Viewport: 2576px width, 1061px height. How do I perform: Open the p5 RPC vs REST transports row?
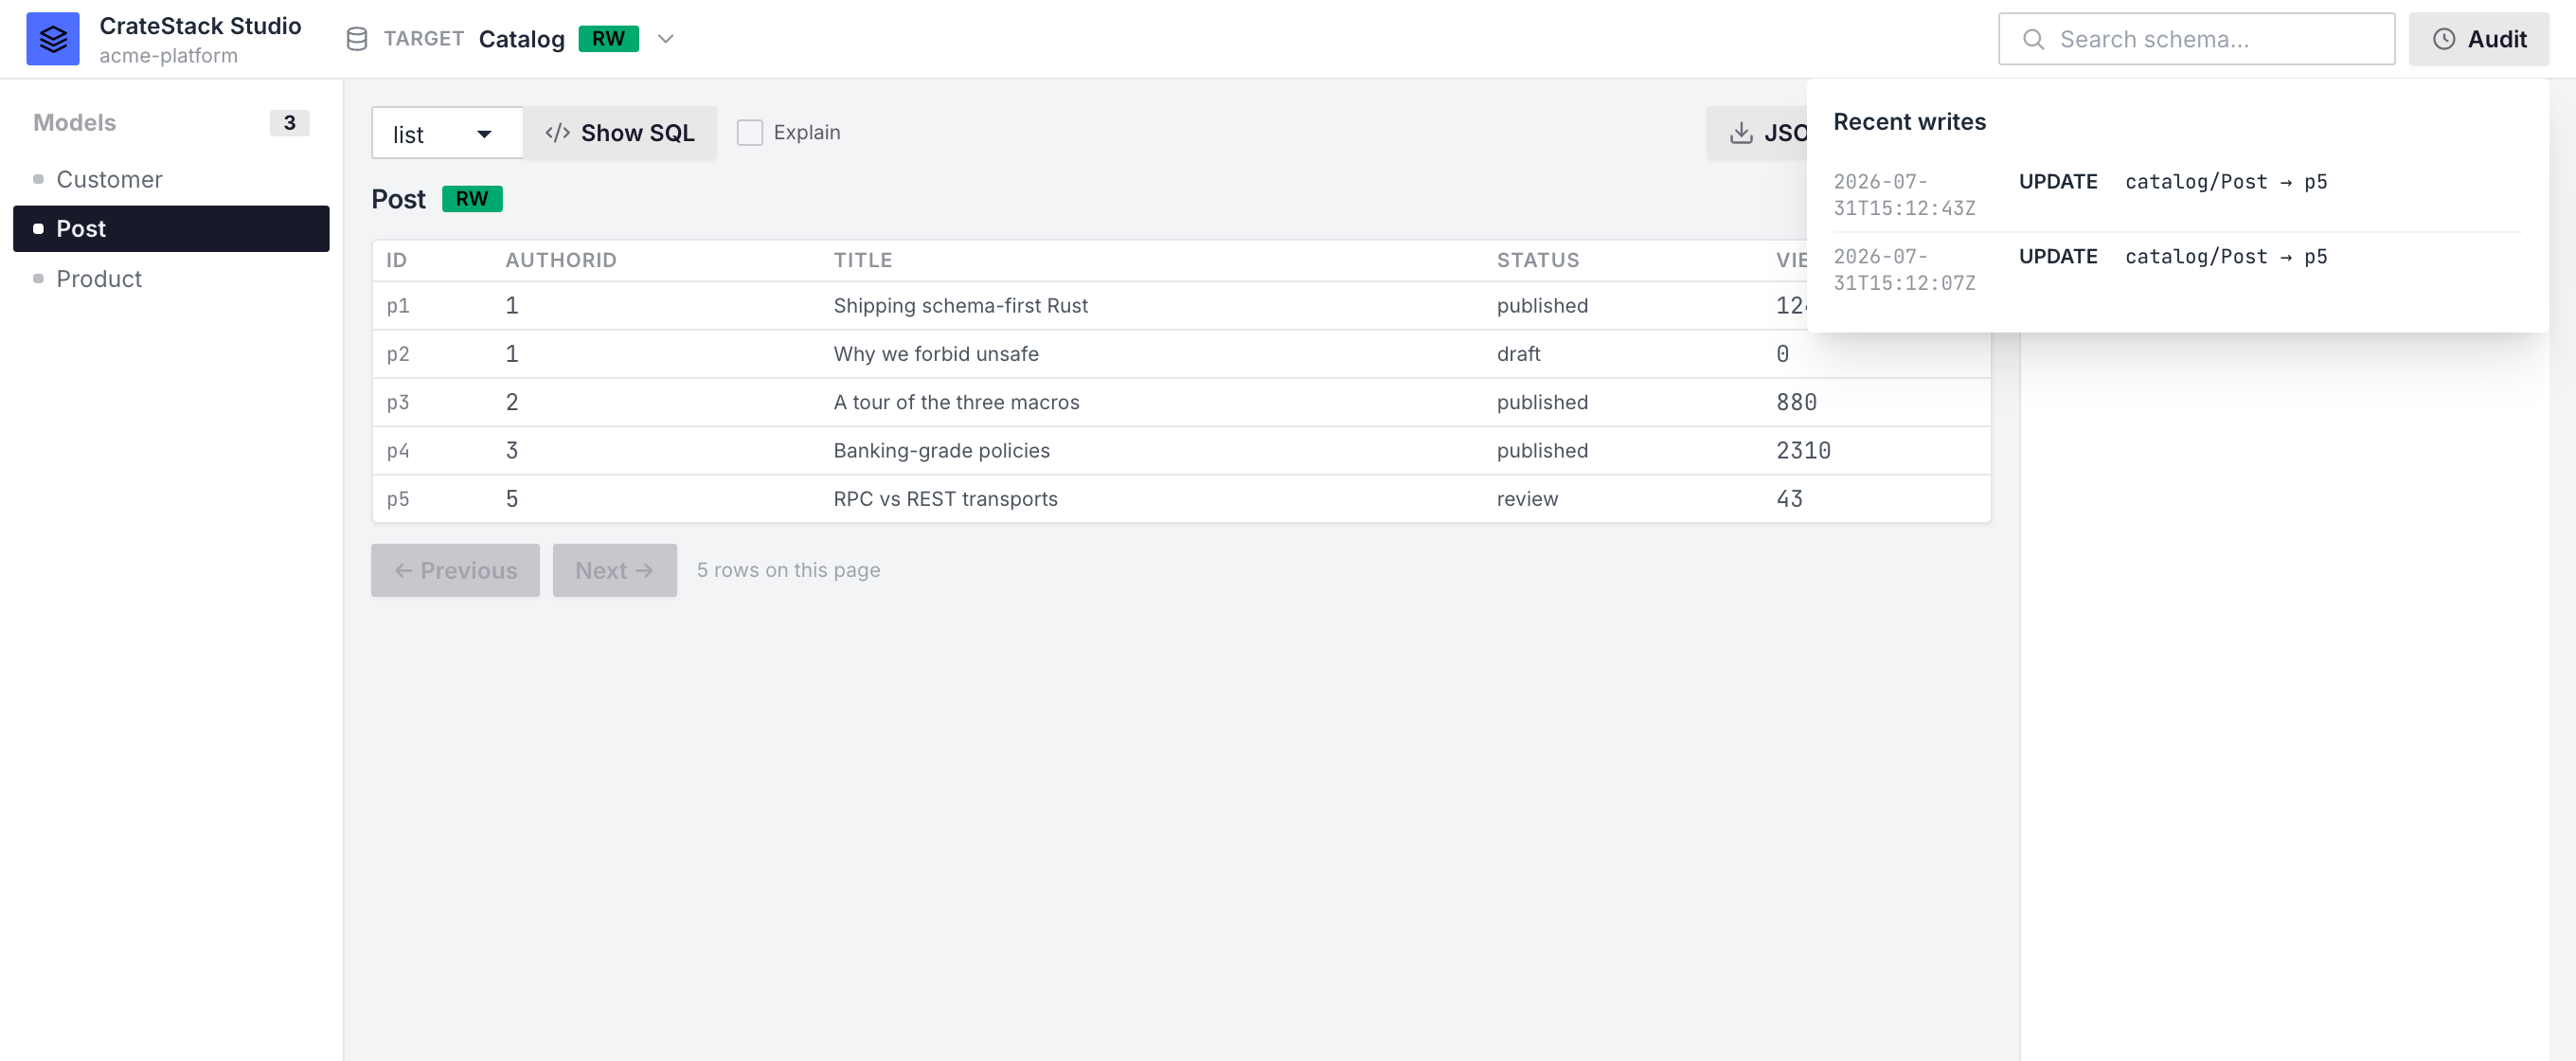point(1181,499)
